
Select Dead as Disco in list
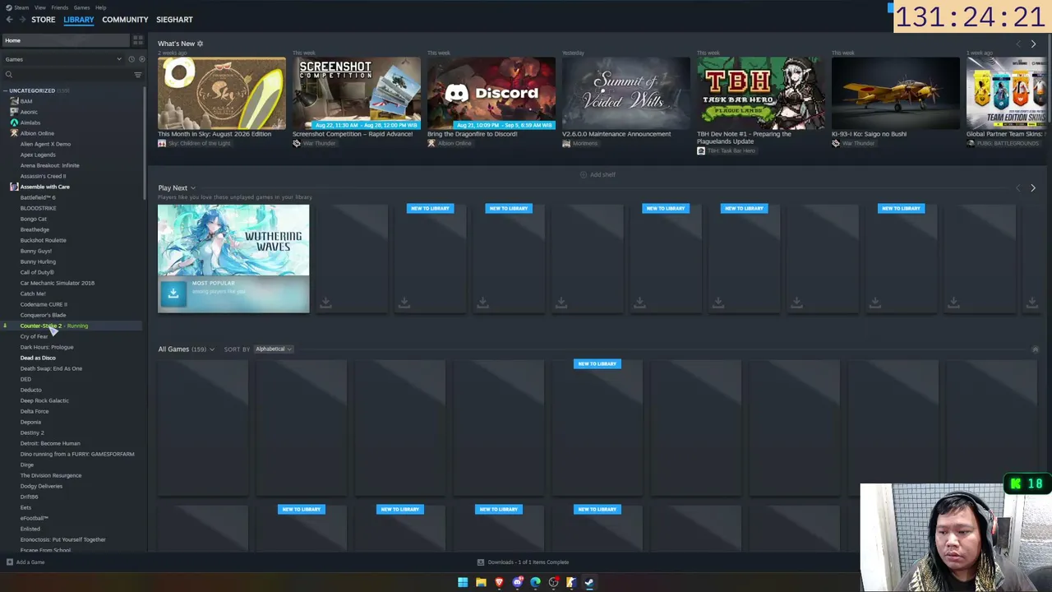[38, 358]
